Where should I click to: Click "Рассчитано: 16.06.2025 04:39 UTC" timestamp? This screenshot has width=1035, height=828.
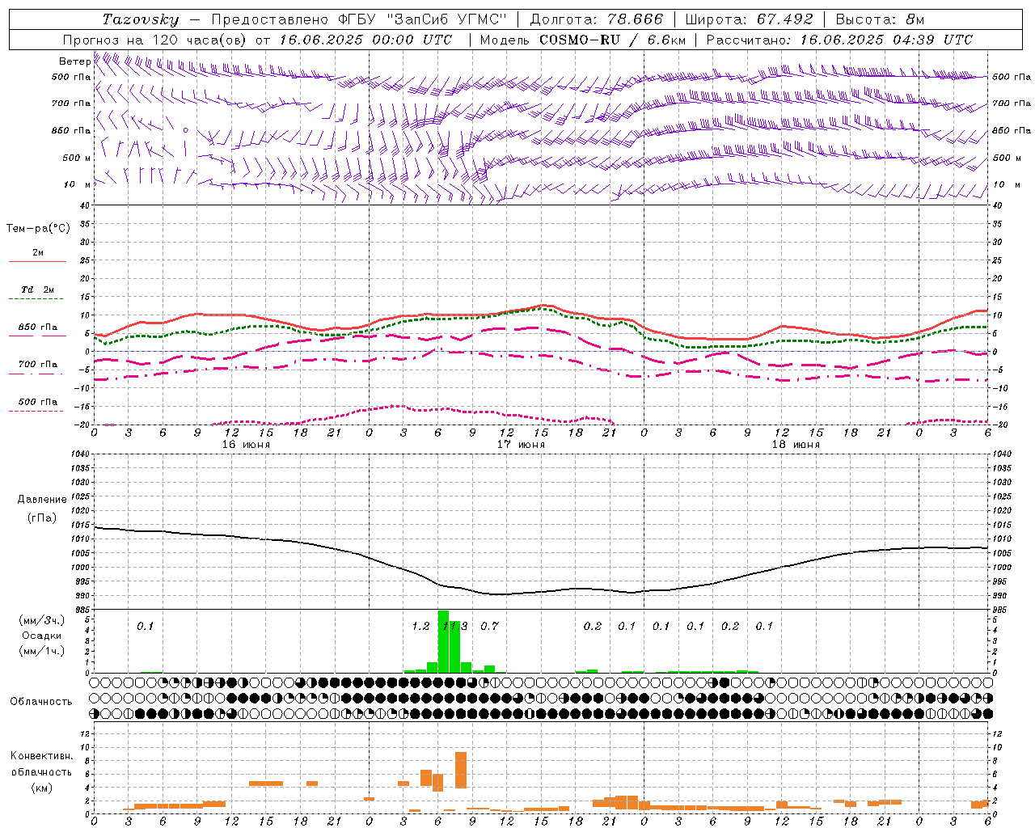839,40
